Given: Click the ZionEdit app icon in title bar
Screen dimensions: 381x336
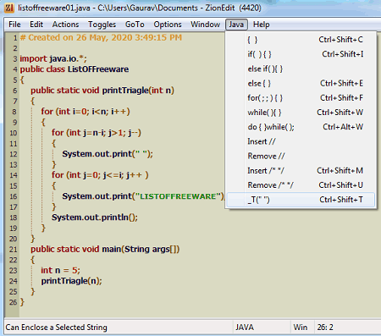Looking at the screenshot, I should pos(8,8).
